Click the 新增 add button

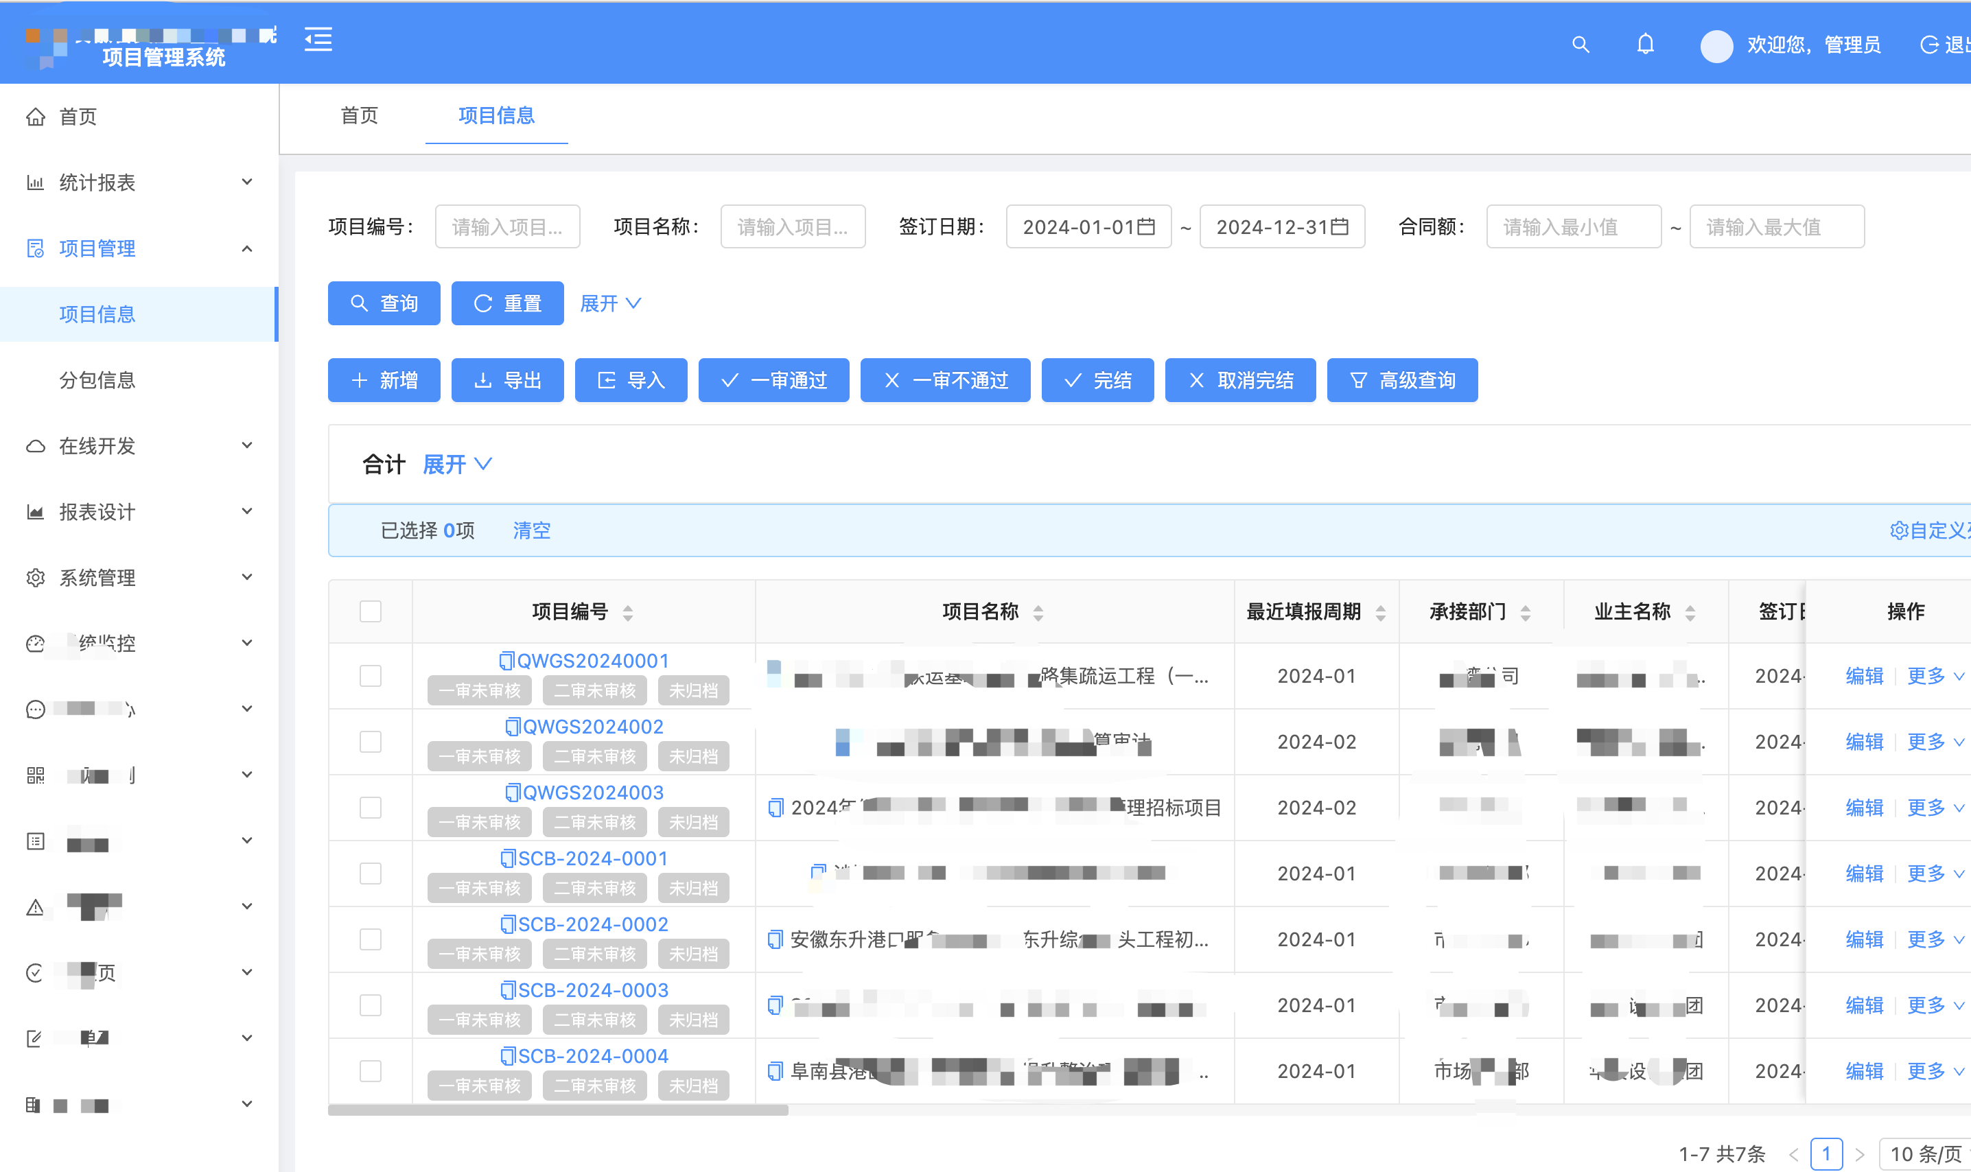[x=384, y=380]
